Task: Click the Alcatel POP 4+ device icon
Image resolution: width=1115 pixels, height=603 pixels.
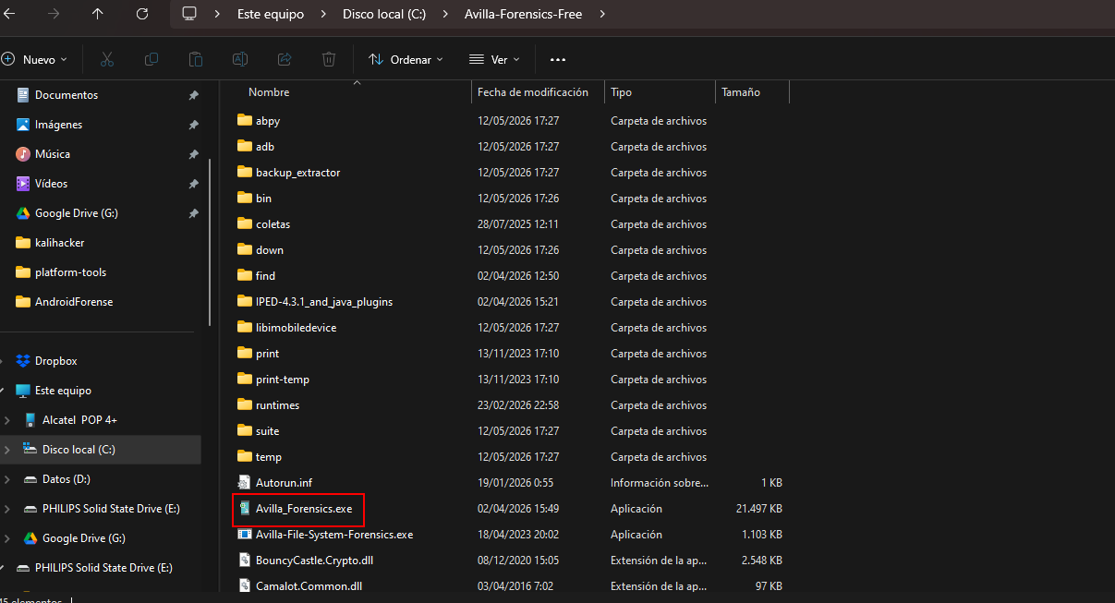Action: tap(30, 420)
